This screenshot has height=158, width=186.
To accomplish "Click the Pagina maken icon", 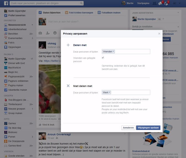I will click(x=6, y=85).
